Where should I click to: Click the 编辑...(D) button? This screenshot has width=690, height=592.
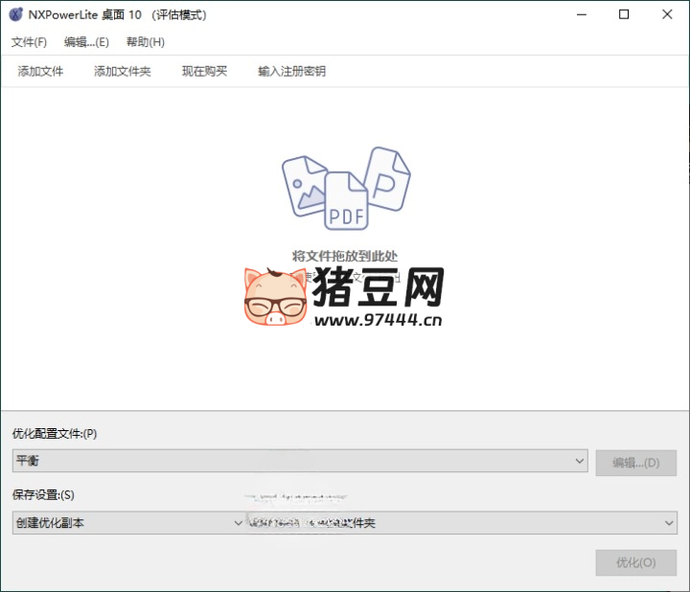pyautogui.click(x=636, y=463)
